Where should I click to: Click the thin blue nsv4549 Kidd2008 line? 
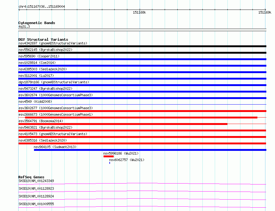coord(142,104)
